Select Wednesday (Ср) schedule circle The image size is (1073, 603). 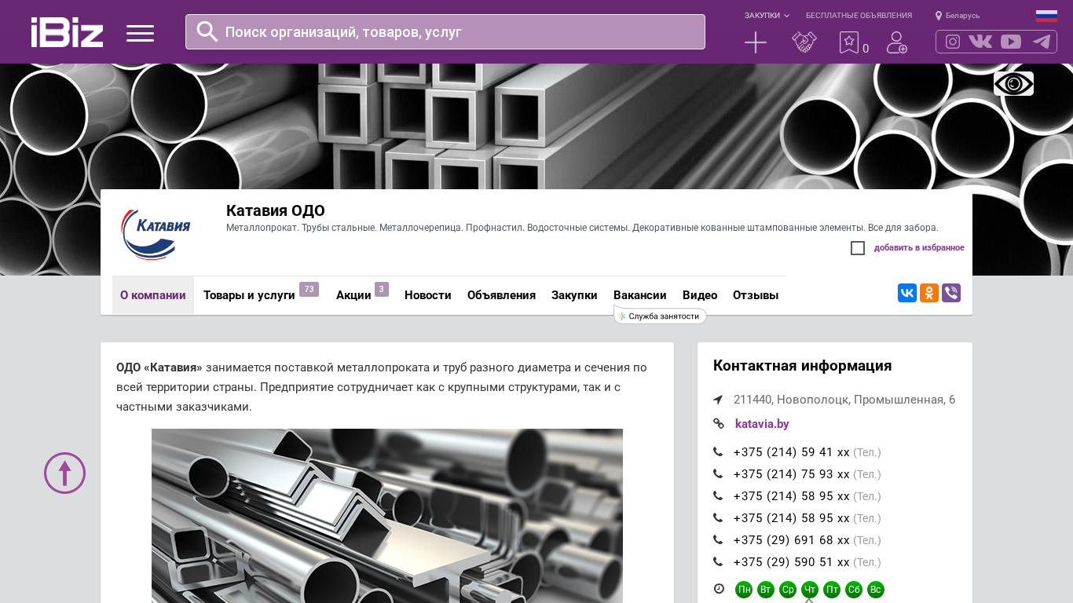click(788, 590)
